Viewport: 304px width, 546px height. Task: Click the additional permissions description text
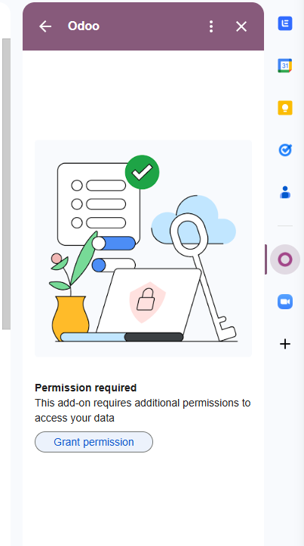(x=143, y=410)
